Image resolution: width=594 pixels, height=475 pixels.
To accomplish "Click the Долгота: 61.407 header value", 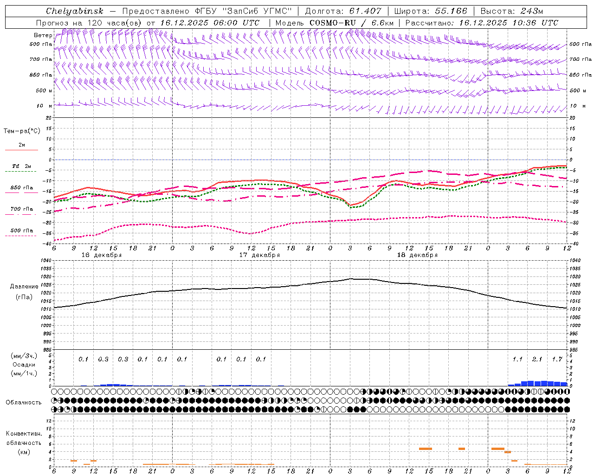I will (x=343, y=11).
